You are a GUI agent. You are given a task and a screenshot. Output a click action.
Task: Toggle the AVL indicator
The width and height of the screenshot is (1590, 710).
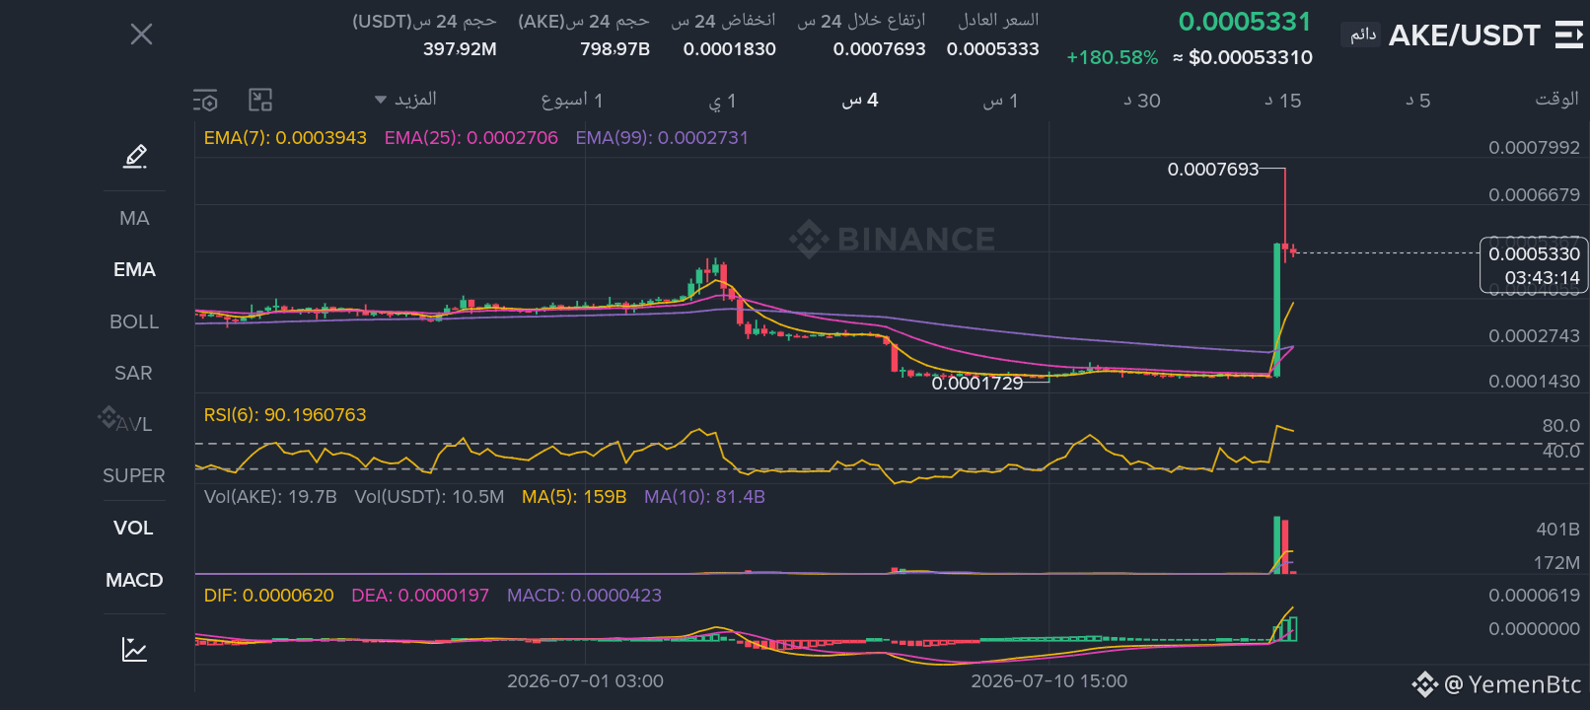coord(133,424)
